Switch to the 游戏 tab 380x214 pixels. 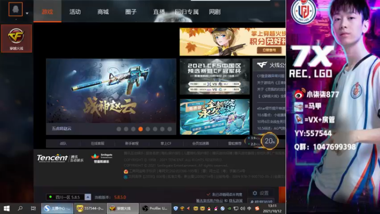tap(47, 11)
